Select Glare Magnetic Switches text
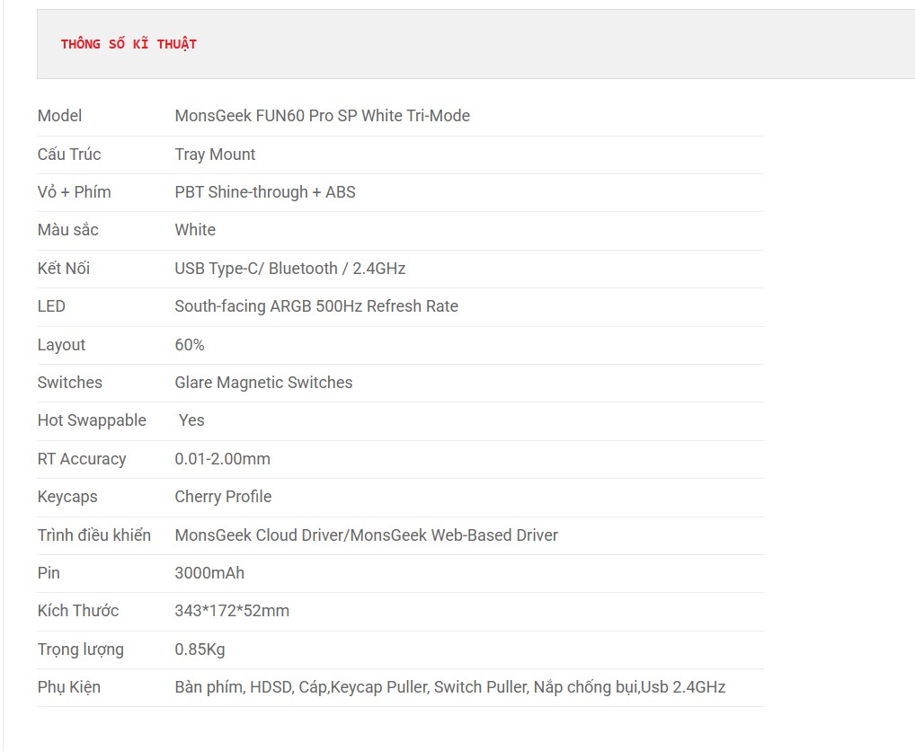 click(263, 383)
